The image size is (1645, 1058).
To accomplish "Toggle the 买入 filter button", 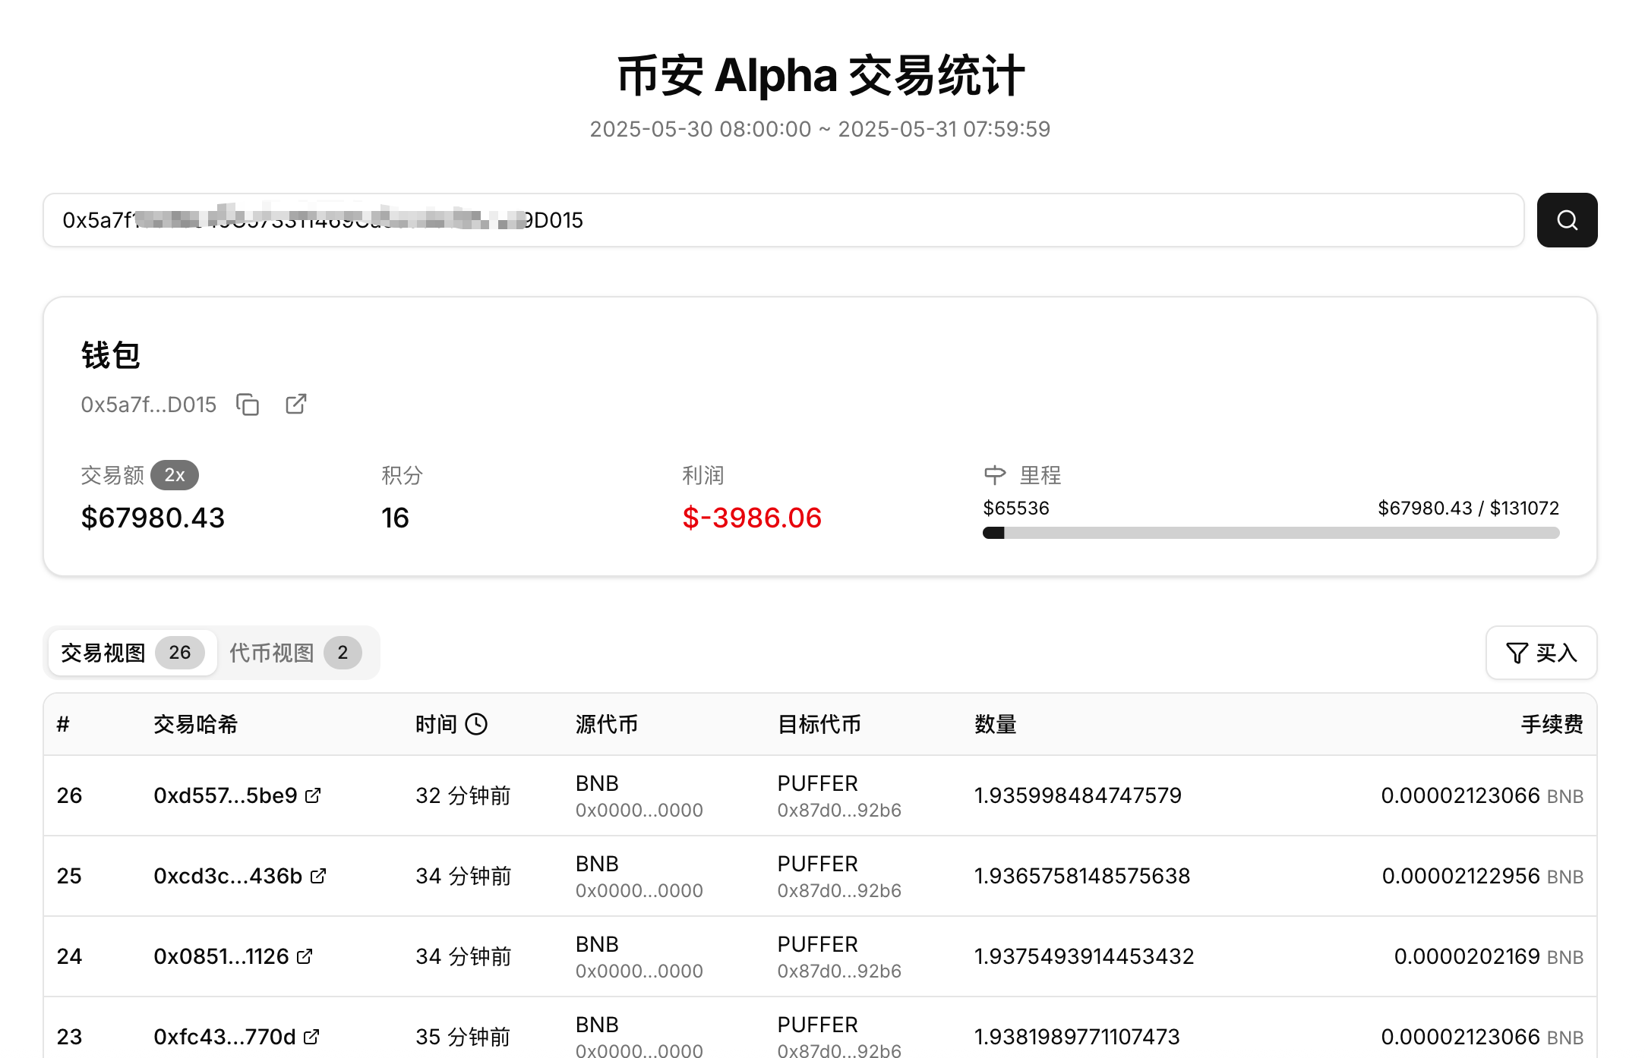I will (x=1541, y=653).
